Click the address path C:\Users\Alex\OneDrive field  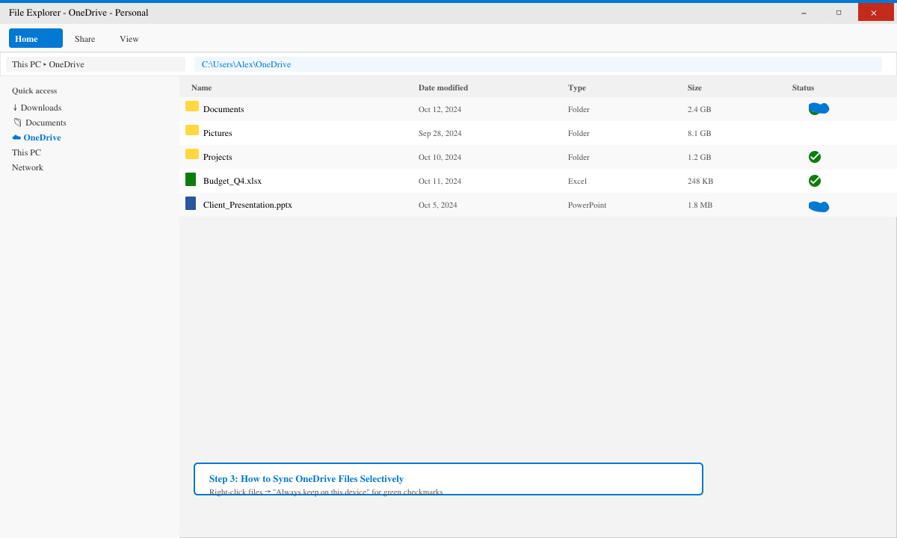point(538,64)
